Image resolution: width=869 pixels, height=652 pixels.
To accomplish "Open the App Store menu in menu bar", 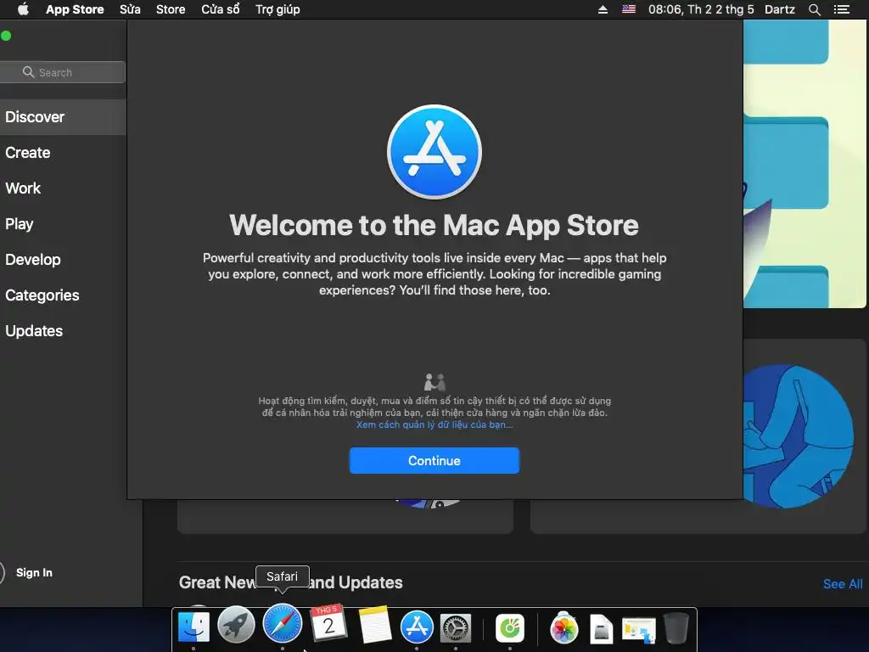I will point(75,9).
